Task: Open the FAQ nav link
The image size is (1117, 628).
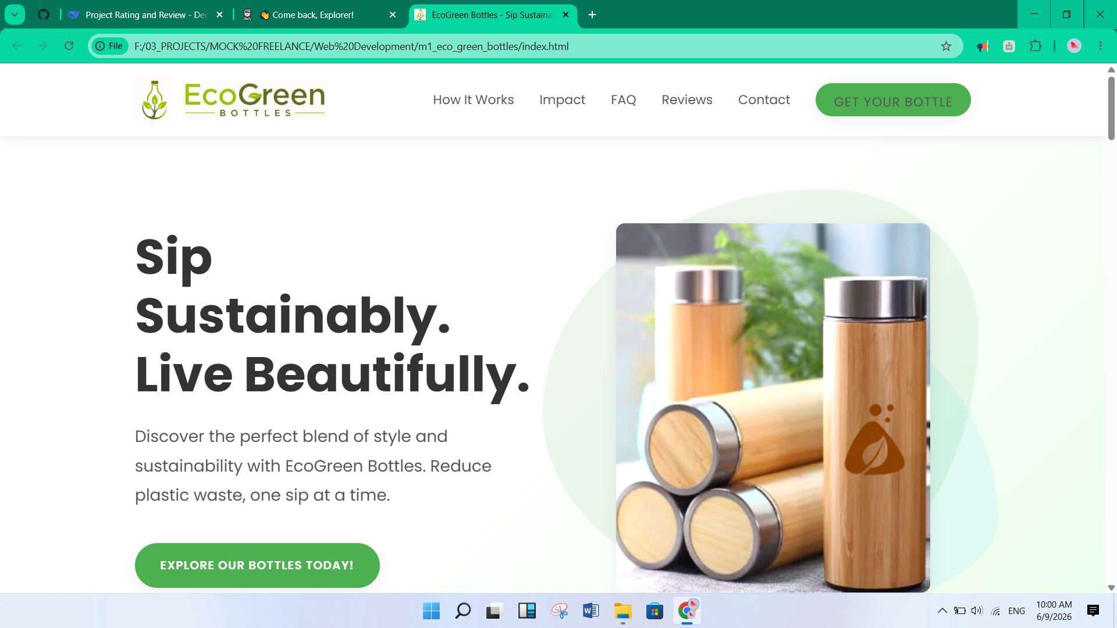Action: click(623, 99)
